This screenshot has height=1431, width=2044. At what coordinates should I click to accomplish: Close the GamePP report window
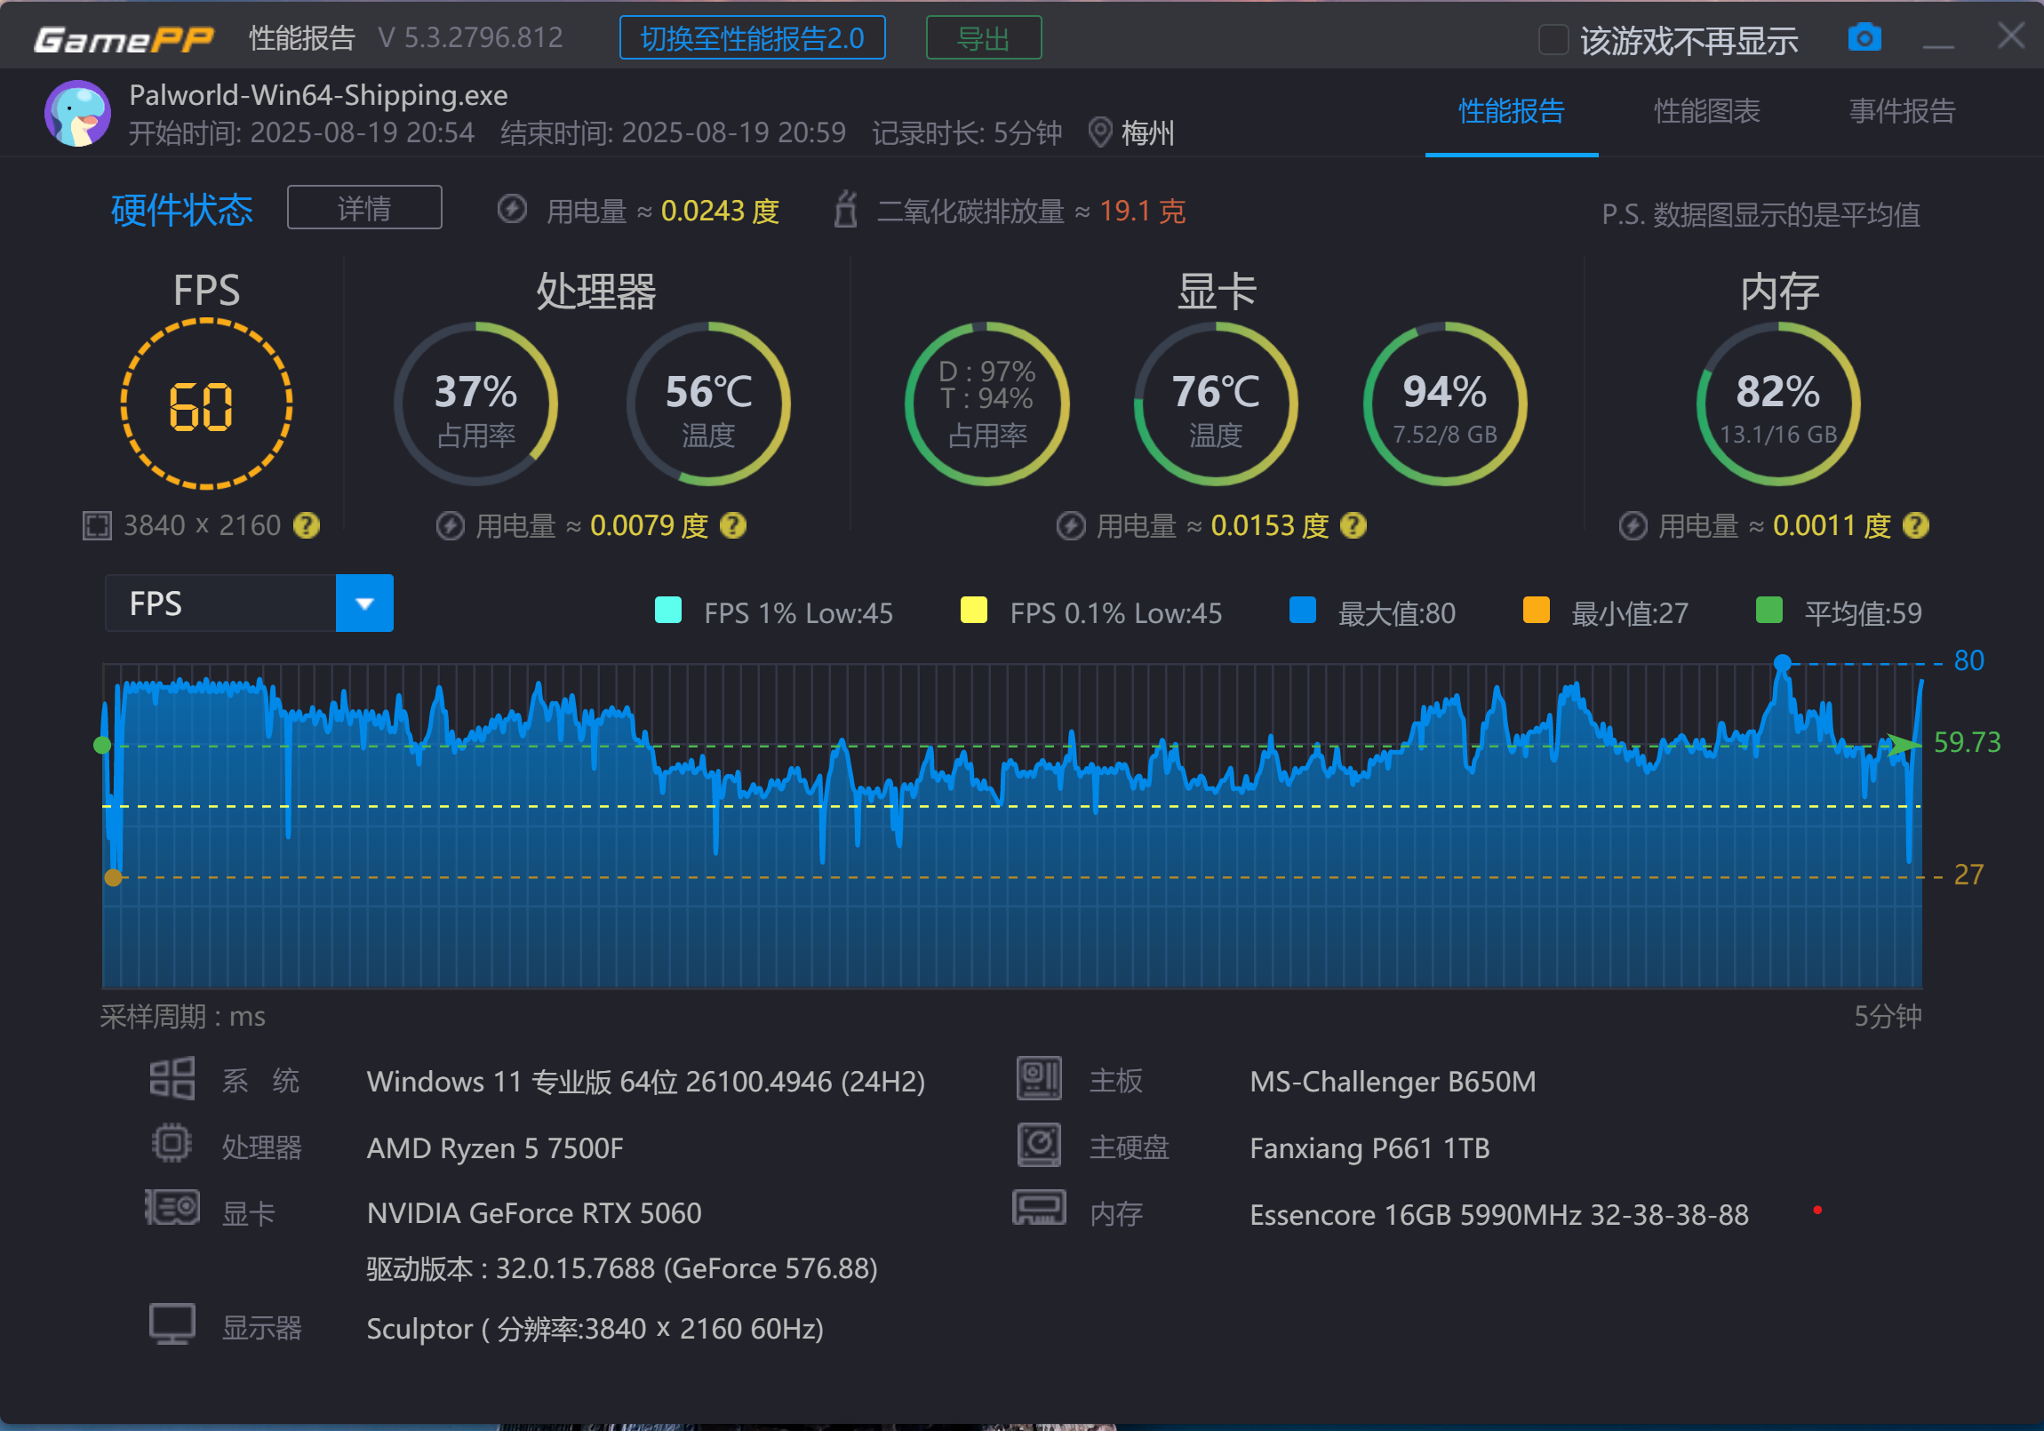[x=2010, y=36]
